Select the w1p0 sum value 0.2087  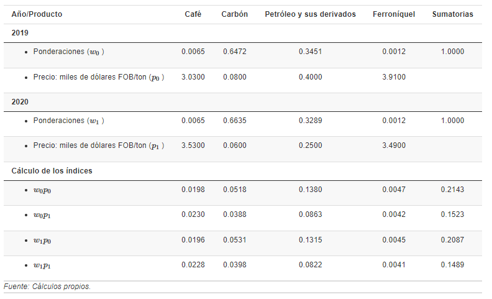[x=452, y=240]
